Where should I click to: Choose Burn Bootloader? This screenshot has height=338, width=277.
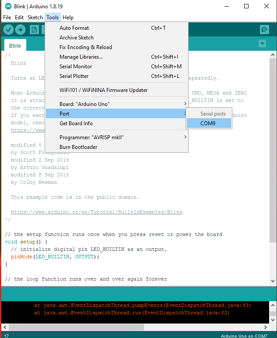point(117,147)
